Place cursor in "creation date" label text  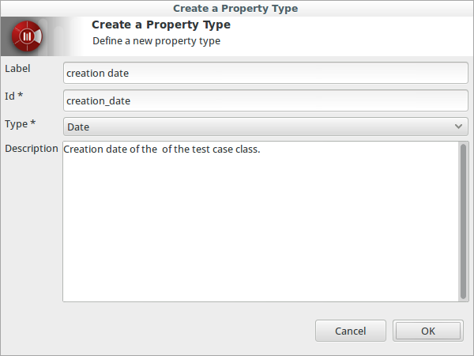[x=97, y=74]
